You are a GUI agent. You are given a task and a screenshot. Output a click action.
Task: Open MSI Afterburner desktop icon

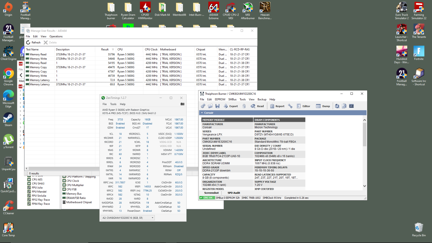(248, 11)
